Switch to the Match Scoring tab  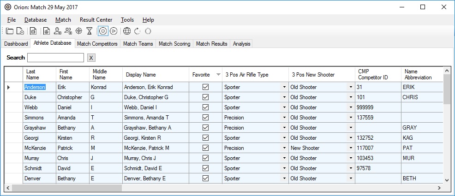click(174, 44)
